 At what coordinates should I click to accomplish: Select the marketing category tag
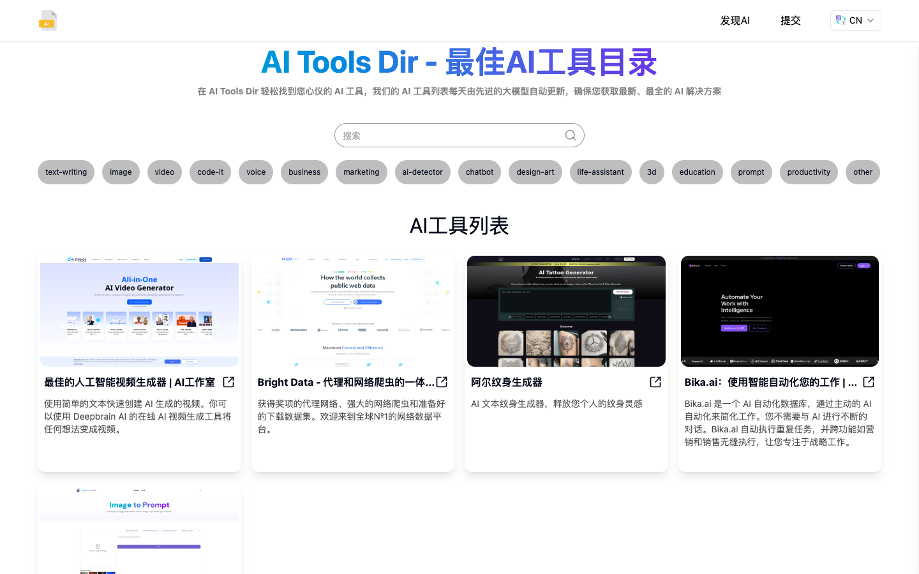(361, 172)
